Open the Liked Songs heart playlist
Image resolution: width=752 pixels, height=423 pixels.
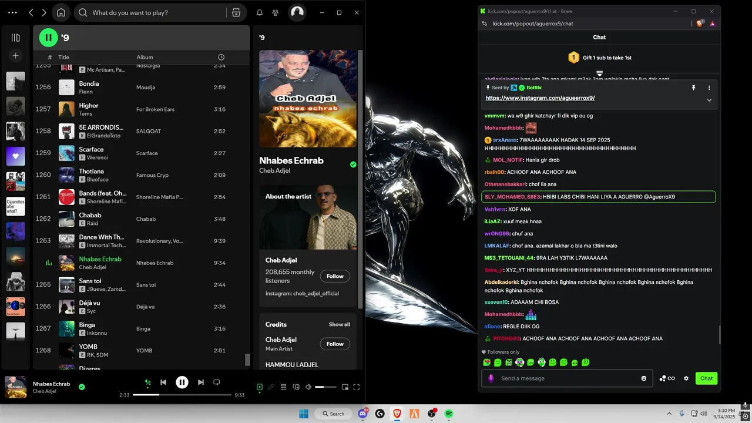coord(16,156)
